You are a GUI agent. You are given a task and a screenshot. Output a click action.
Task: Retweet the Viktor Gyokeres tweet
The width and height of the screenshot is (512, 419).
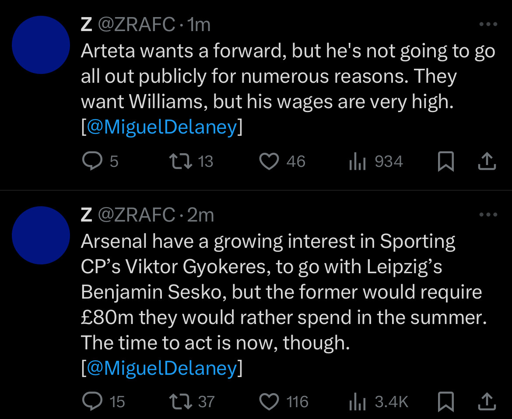180,401
